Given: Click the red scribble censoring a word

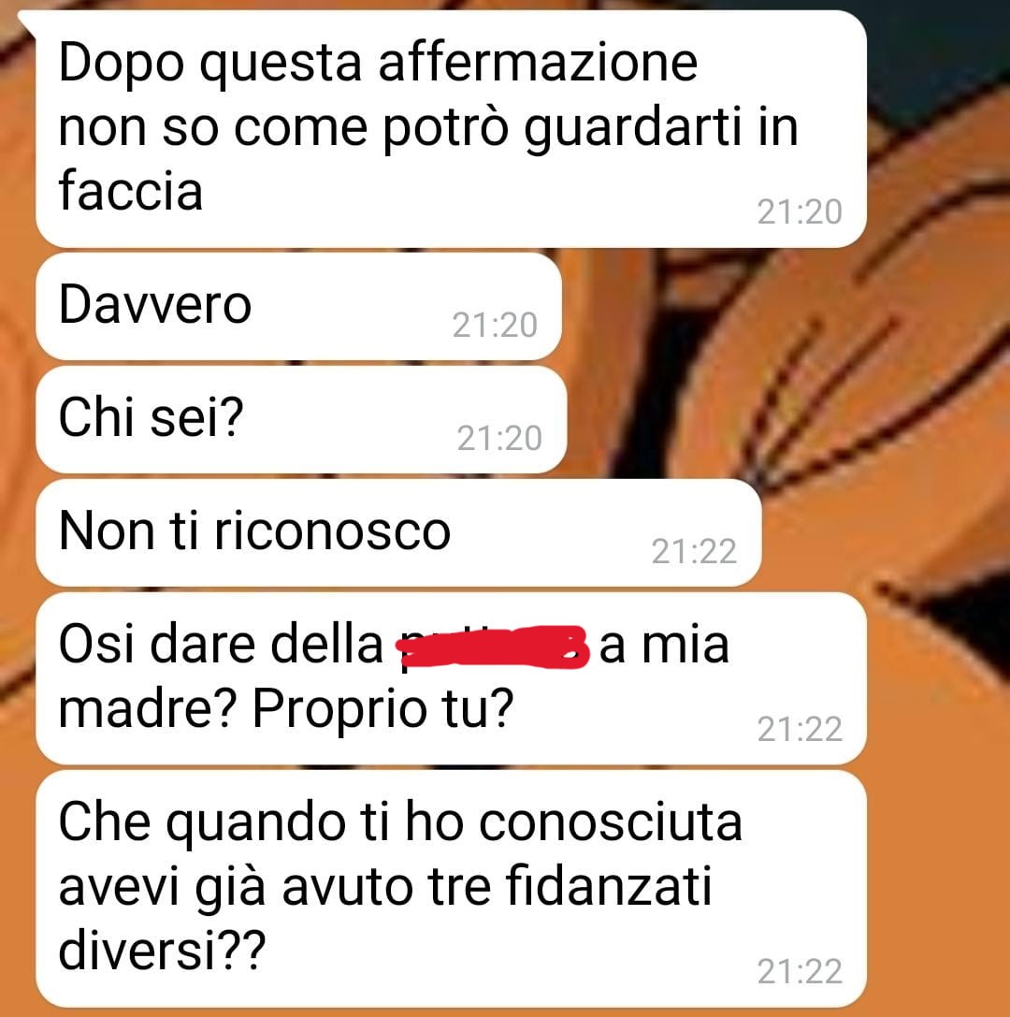Looking at the screenshot, I should click(x=494, y=647).
